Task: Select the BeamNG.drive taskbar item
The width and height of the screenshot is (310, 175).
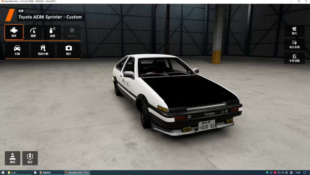Action: click(77, 173)
